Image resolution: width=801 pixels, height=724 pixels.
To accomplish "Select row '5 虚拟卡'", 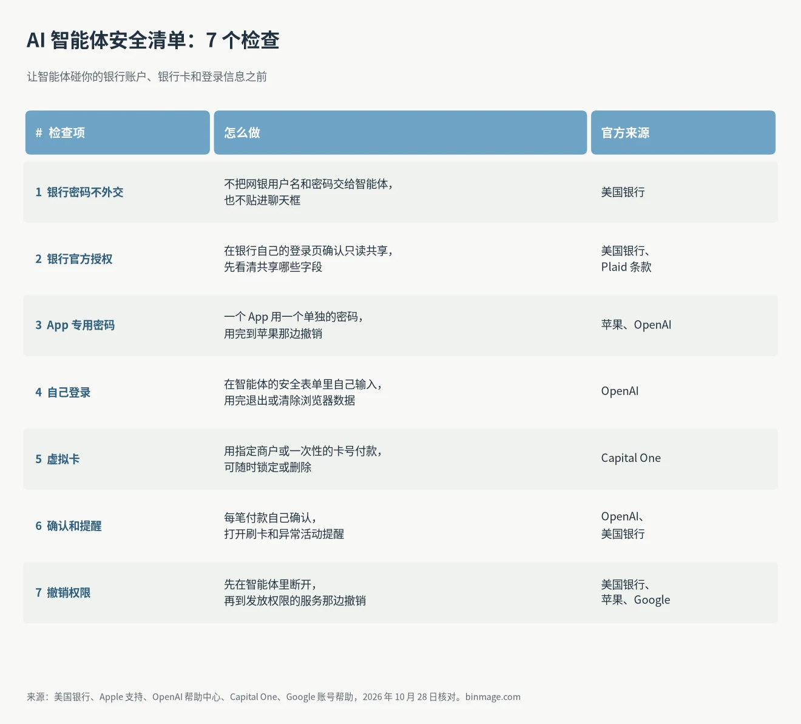I will [400, 459].
